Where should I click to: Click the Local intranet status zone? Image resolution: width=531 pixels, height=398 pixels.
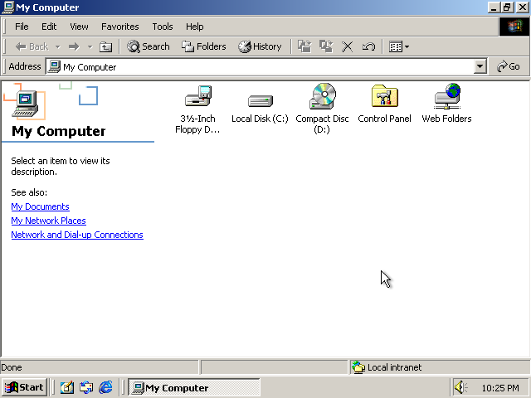coord(439,367)
